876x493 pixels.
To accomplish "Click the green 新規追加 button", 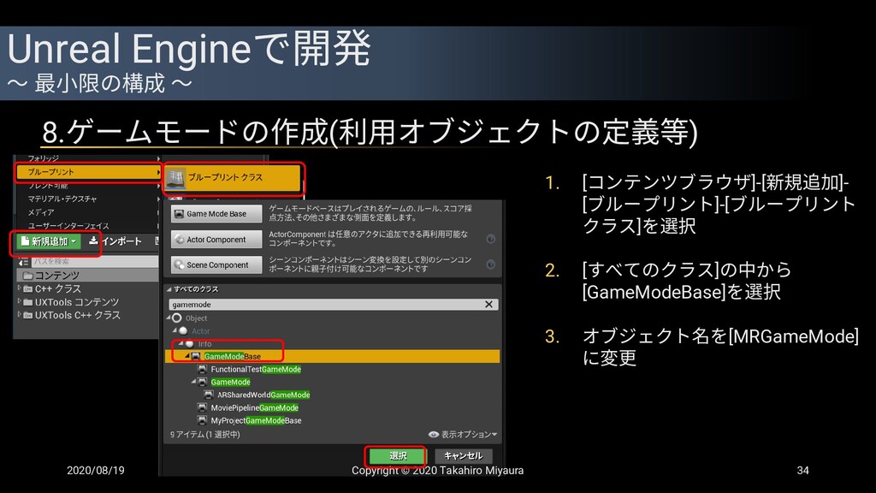I will point(49,241).
